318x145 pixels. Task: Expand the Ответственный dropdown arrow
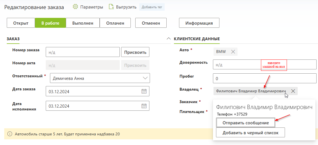(145, 78)
